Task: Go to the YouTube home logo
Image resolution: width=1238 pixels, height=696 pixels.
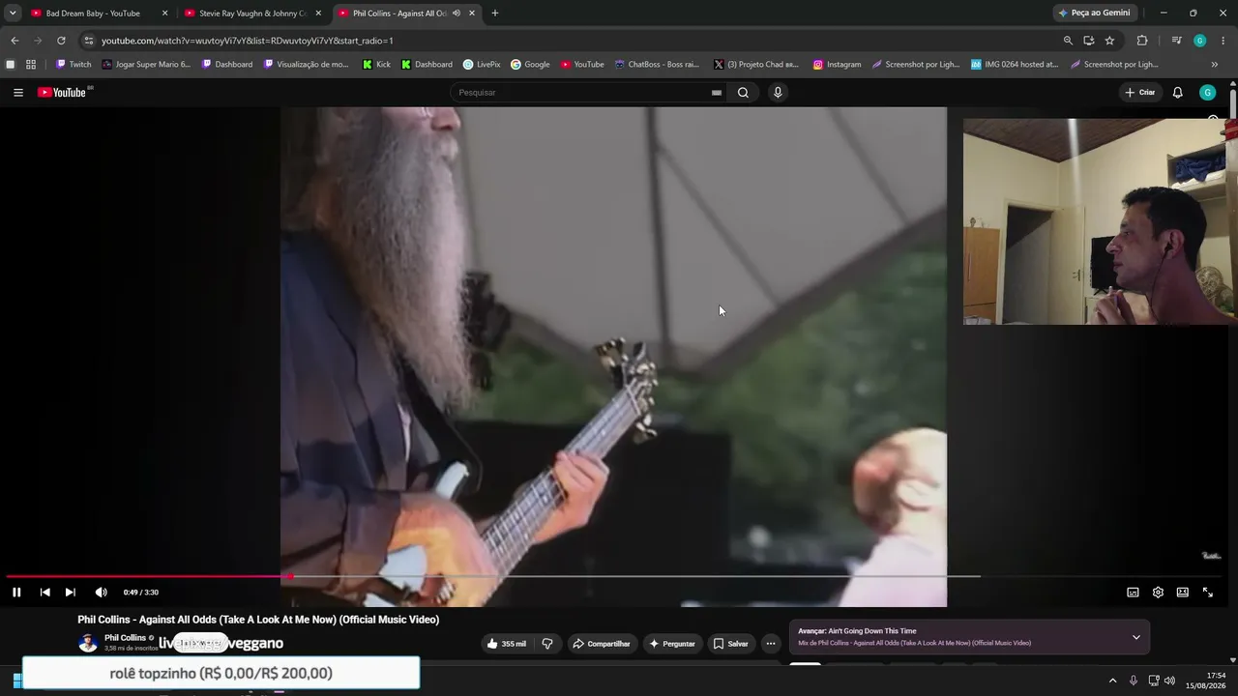Action: (x=64, y=93)
